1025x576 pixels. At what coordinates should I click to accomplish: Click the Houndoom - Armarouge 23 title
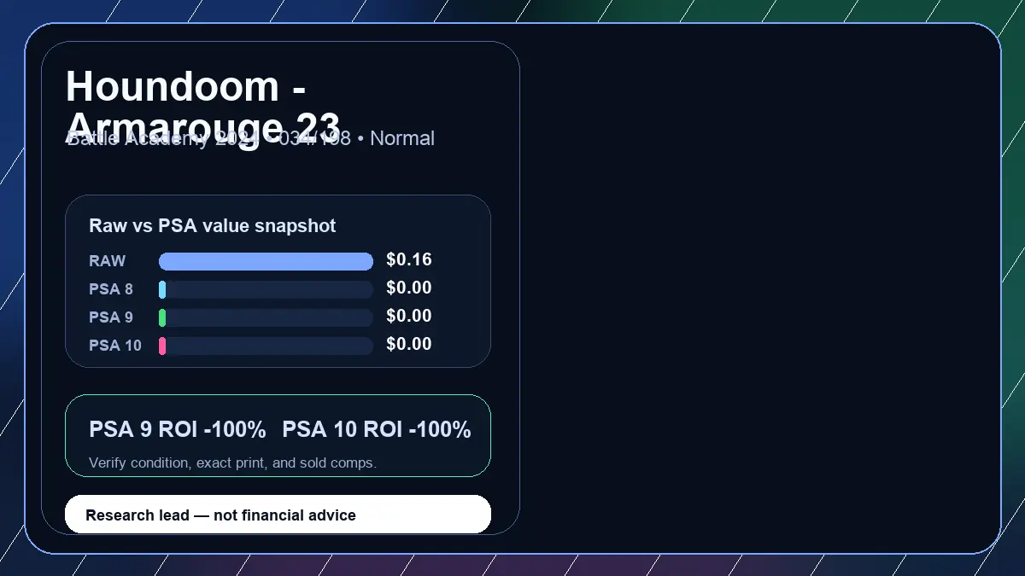pos(203,107)
